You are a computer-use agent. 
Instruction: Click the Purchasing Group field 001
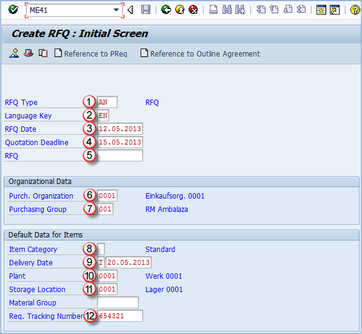click(x=105, y=209)
